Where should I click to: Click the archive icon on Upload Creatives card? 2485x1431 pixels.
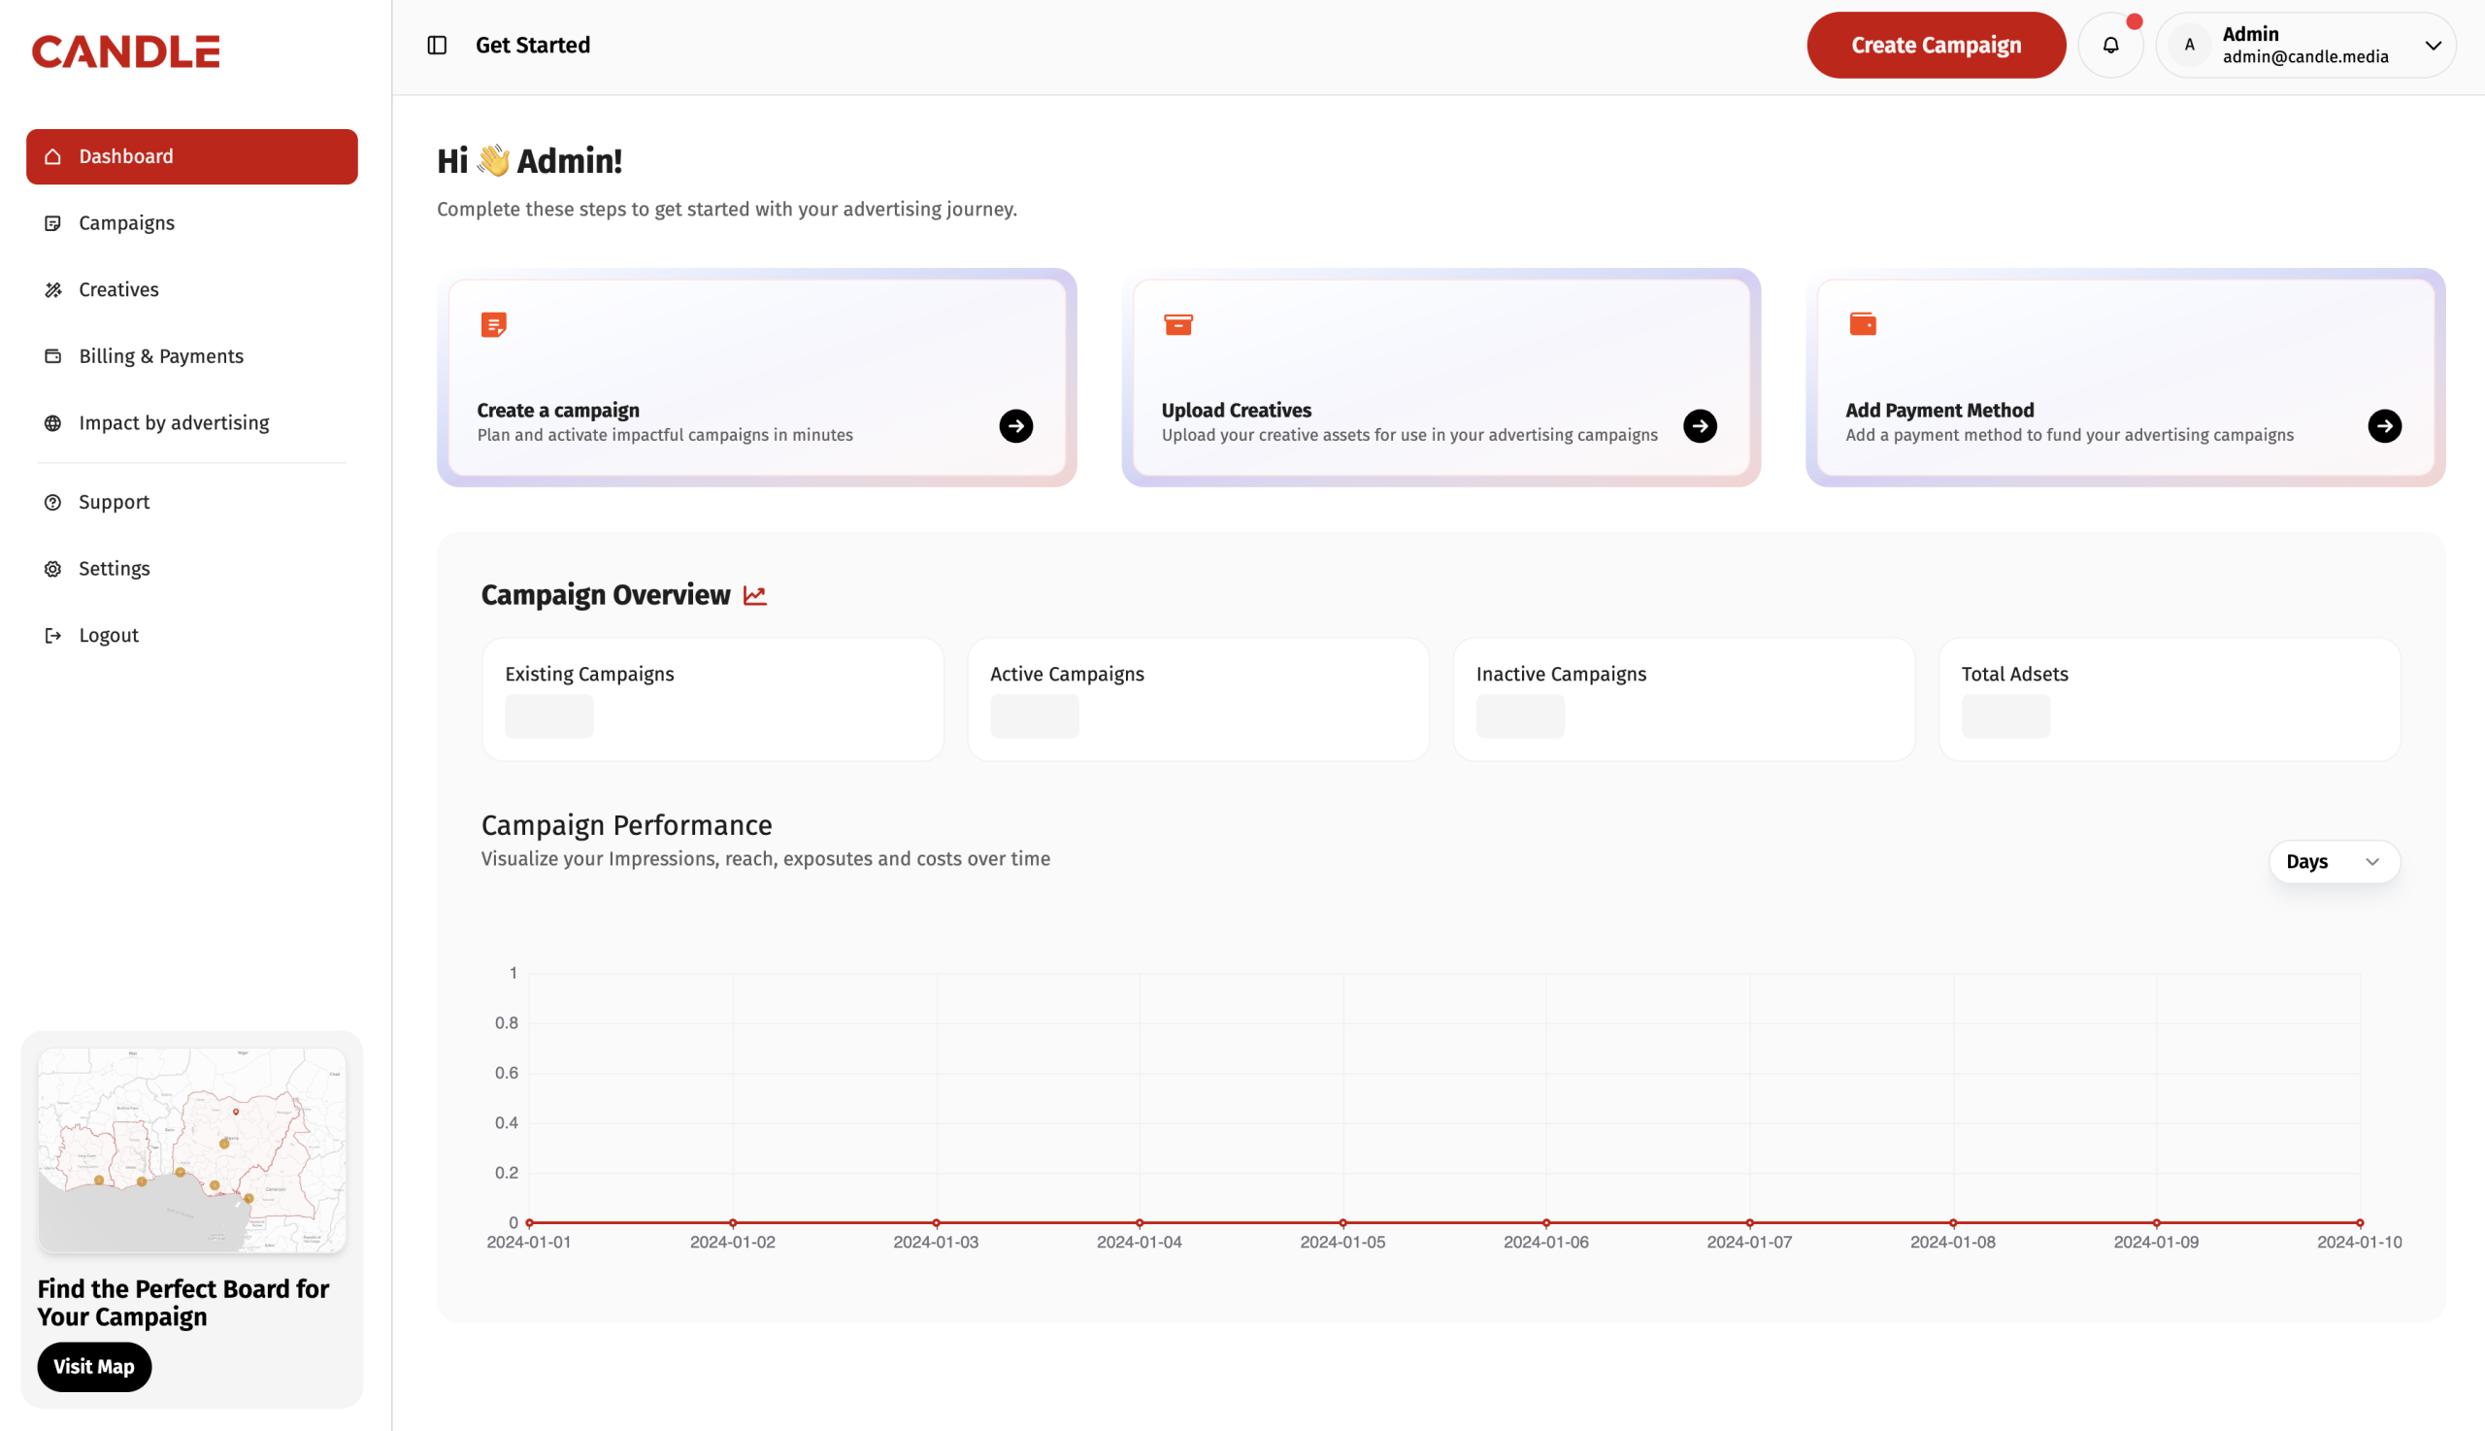(x=1178, y=324)
